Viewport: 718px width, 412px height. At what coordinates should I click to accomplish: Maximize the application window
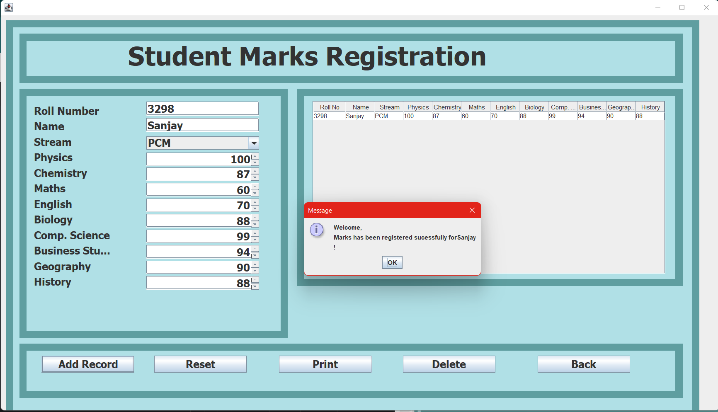(x=682, y=7)
